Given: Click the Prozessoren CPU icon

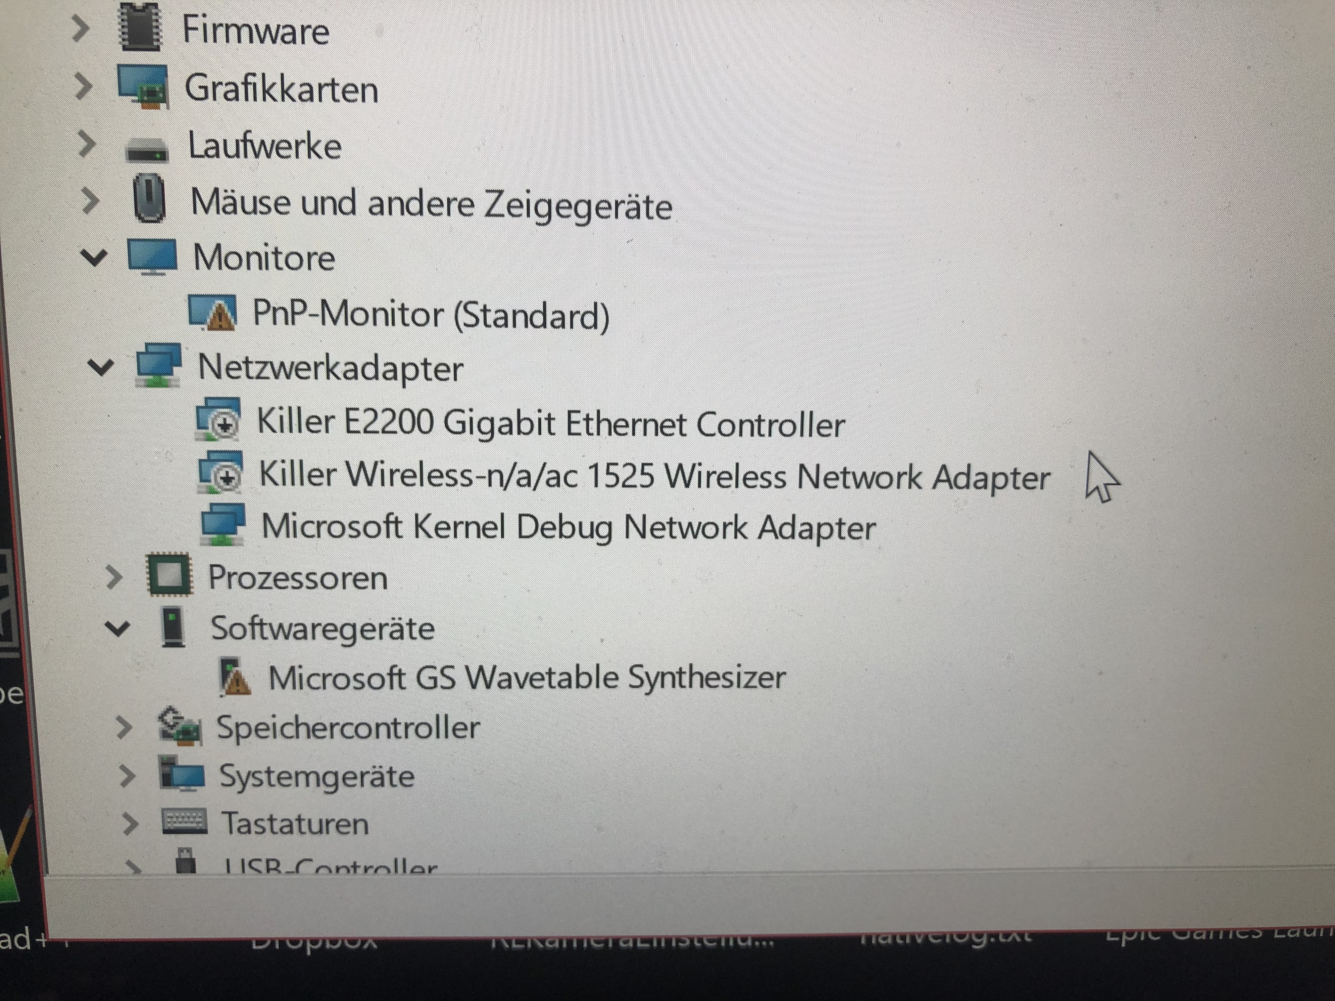Looking at the screenshot, I should (170, 574).
